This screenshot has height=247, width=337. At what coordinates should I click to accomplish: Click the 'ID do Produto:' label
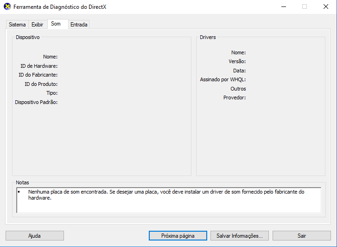41,84
